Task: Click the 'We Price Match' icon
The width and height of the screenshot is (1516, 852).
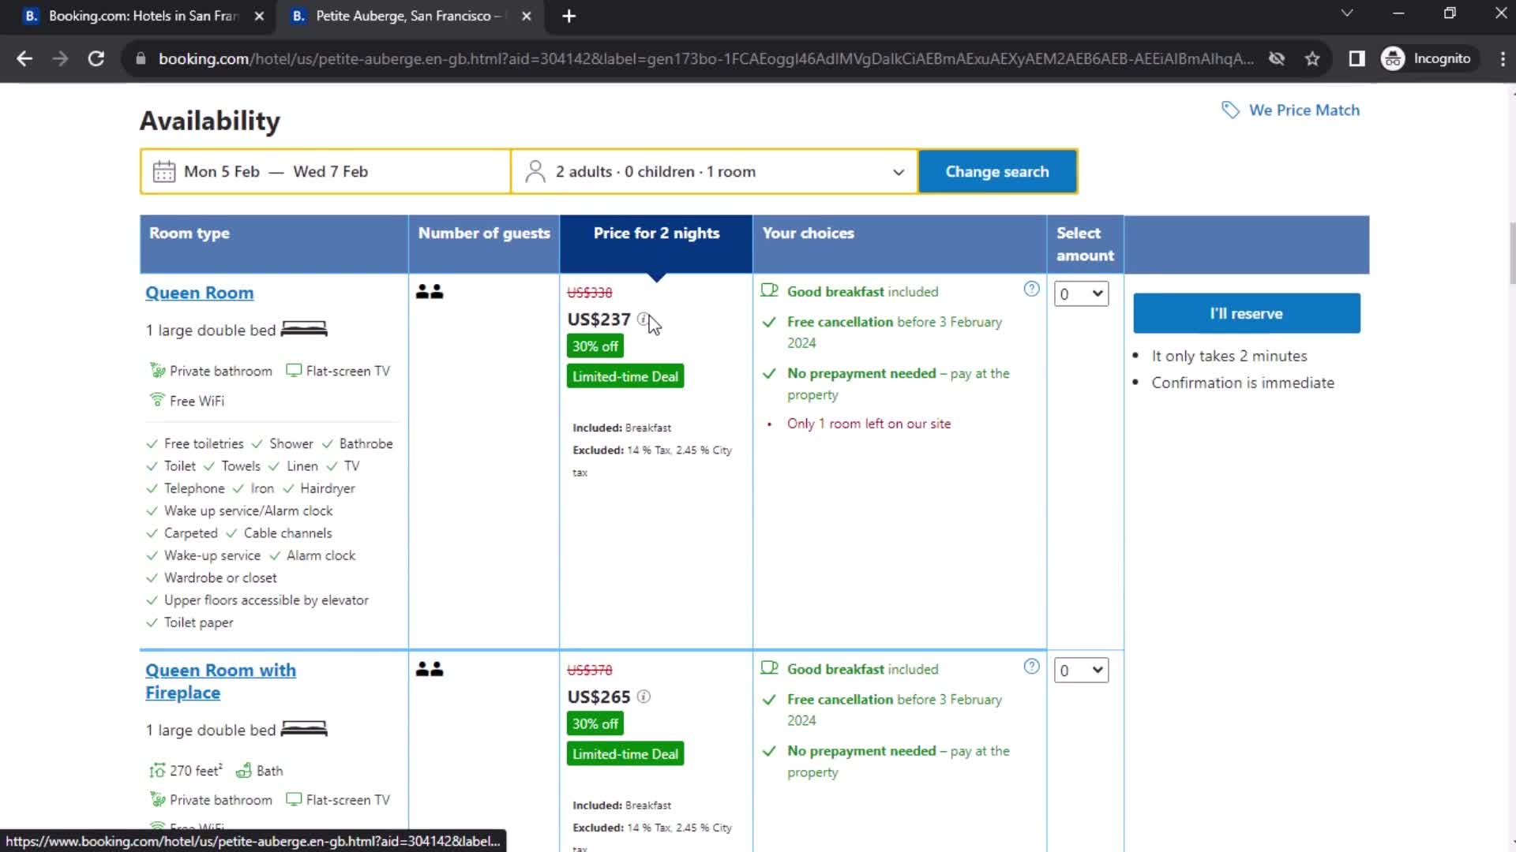Action: click(1231, 109)
